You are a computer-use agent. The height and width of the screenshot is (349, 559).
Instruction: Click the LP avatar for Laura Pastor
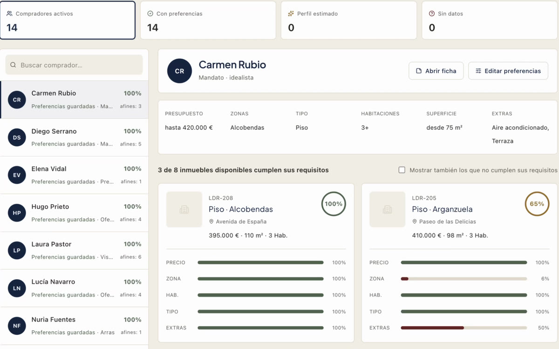17,250
